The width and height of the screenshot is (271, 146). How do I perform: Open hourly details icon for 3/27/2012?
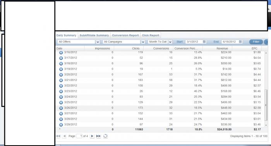coord(61,113)
